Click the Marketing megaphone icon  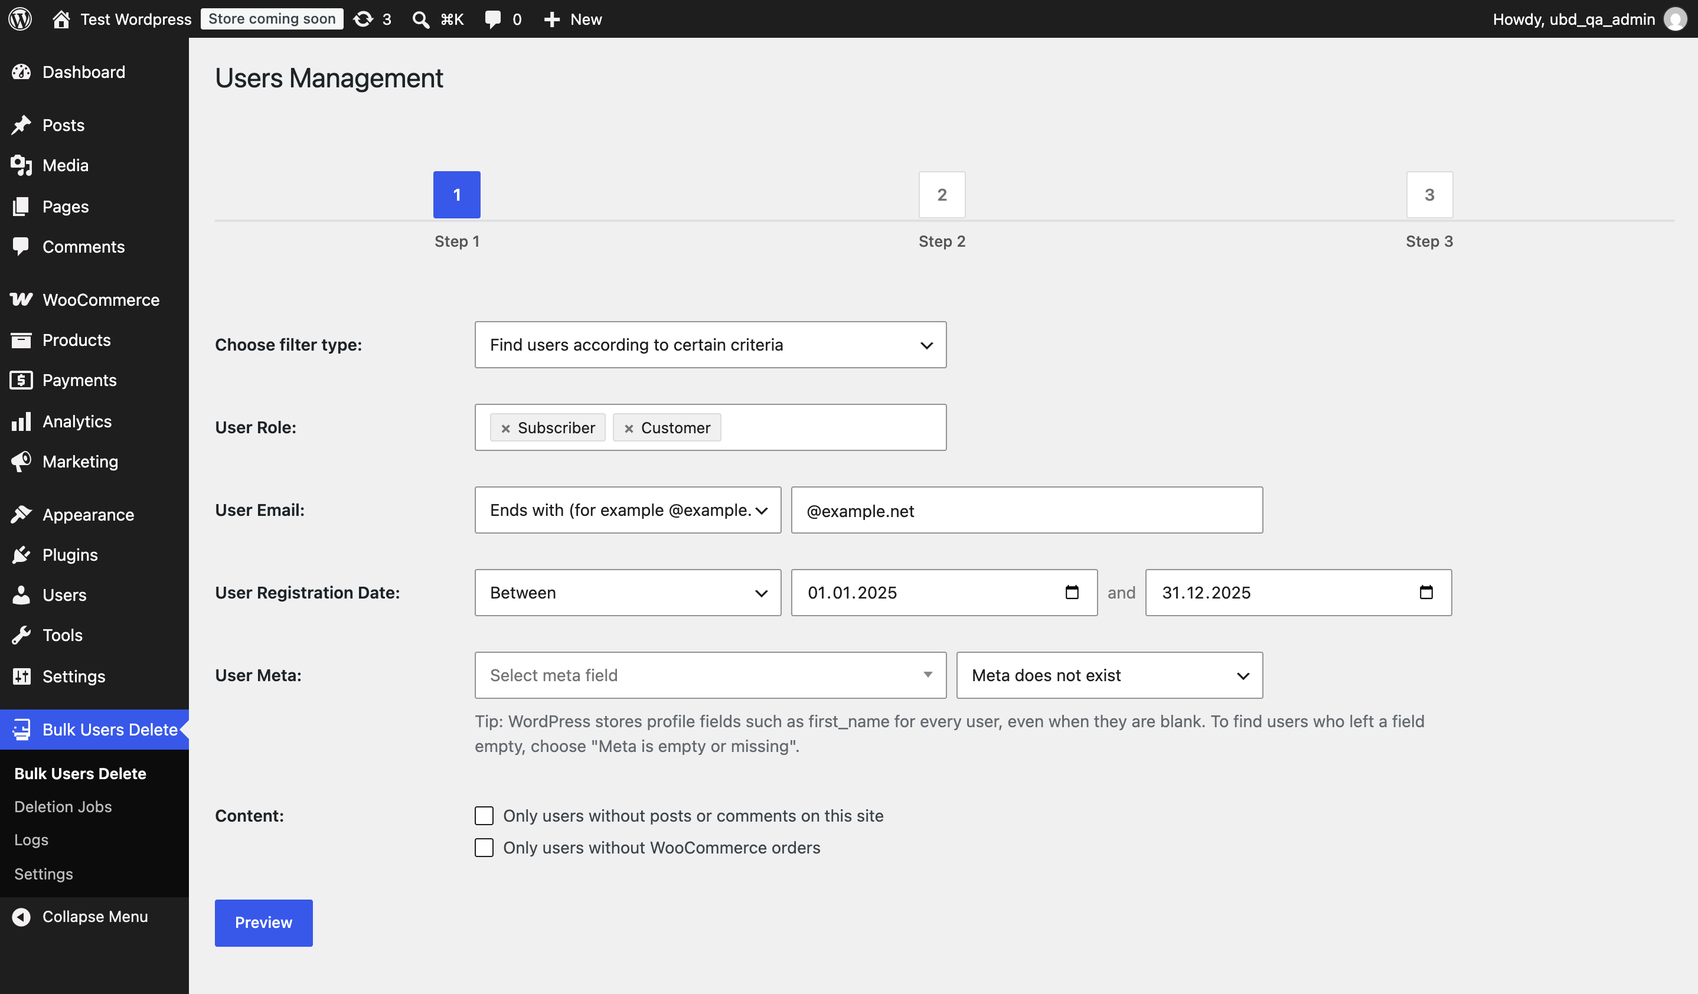tap(22, 462)
